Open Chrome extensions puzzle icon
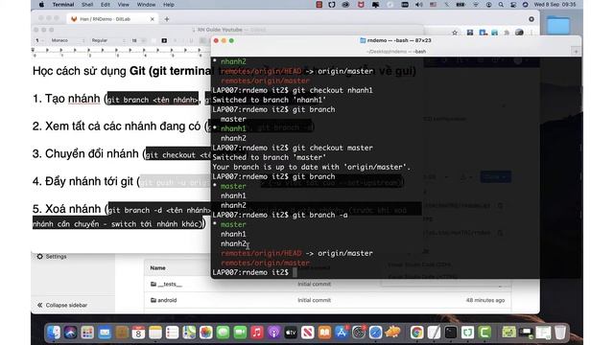The height and width of the screenshot is (345, 614). pos(508,33)
